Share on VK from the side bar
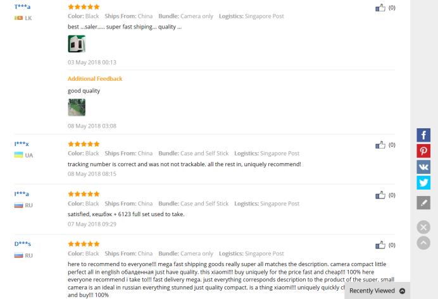This screenshot has width=438, height=299. tap(423, 167)
